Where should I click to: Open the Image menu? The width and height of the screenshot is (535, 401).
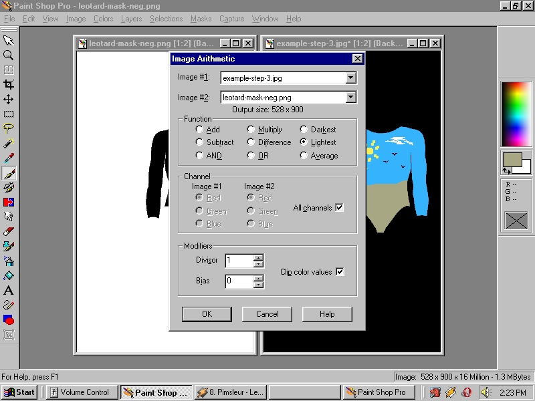tap(76, 19)
